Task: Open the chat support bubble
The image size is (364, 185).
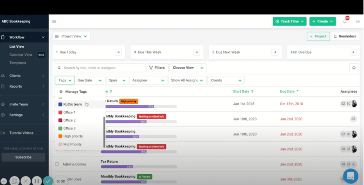Action: tap(350, 176)
